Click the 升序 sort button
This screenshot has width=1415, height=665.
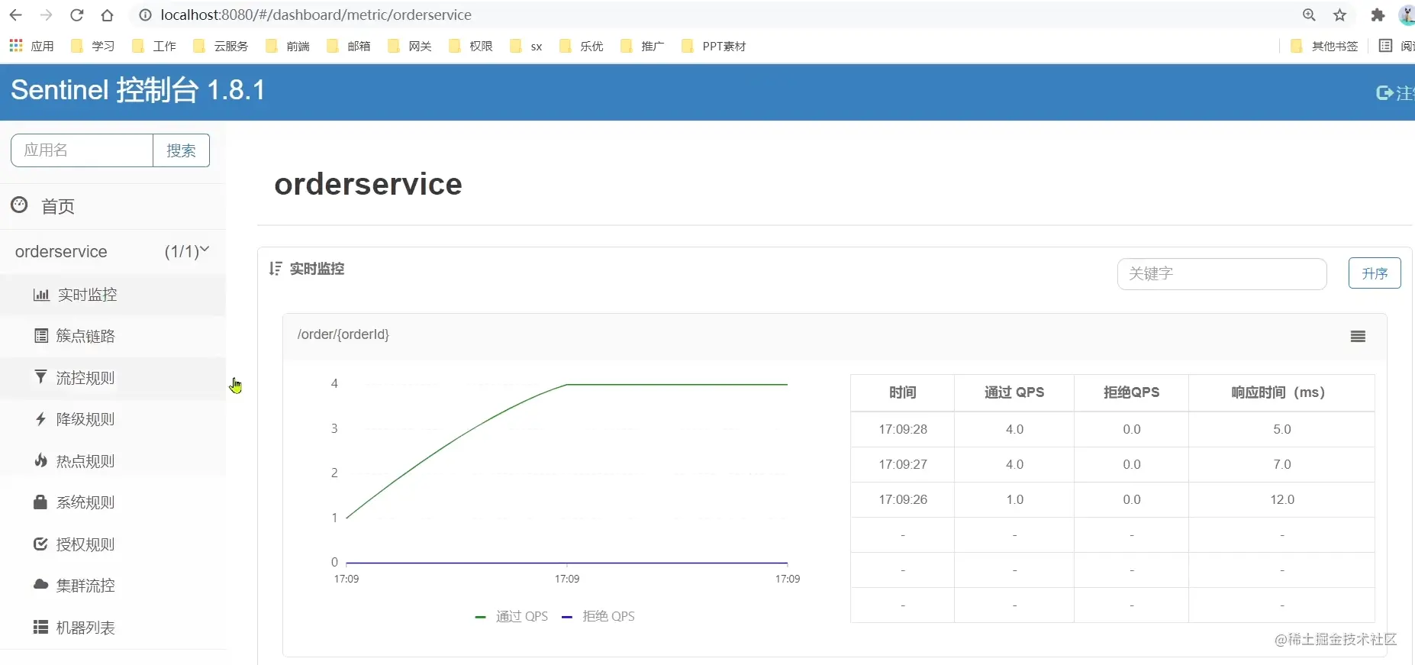tap(1375, 273)
